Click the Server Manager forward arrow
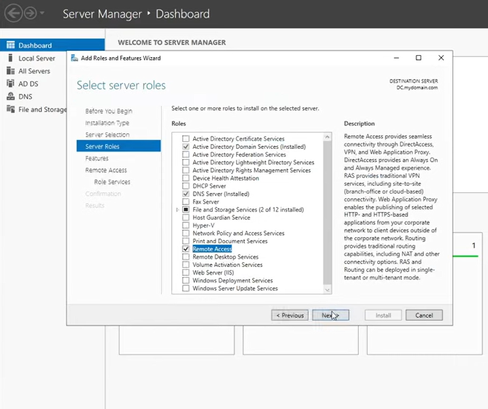This screenshot has height=409, width=488. pyautogui.click(x=31, y=14)
